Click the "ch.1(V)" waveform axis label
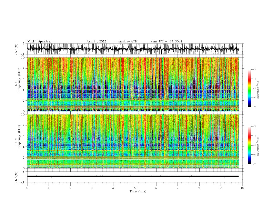 (17, 49)
